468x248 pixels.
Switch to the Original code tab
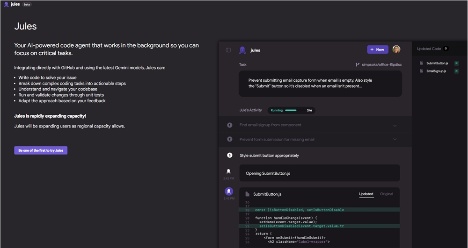click(386, 194)
